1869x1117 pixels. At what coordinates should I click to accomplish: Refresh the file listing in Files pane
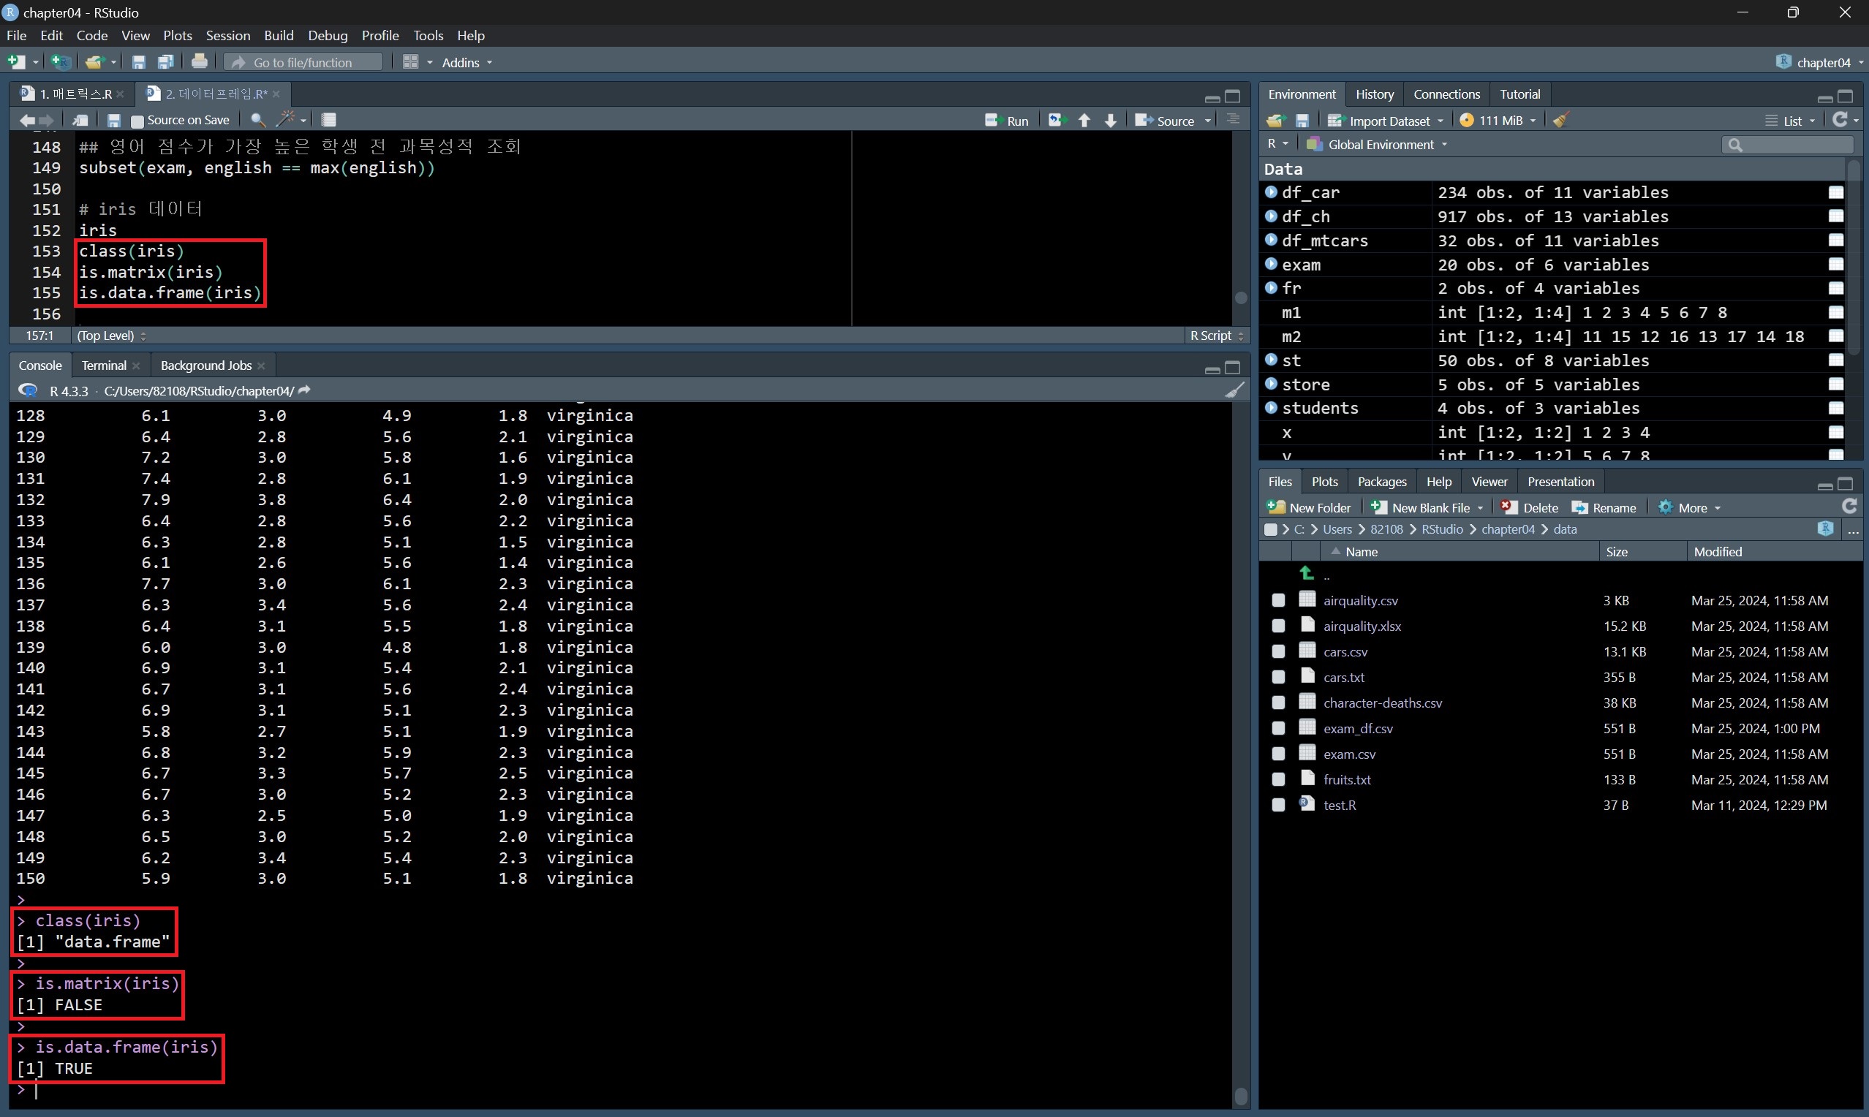1849,507
